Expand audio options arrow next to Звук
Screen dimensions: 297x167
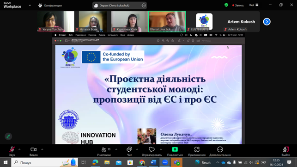19,149
